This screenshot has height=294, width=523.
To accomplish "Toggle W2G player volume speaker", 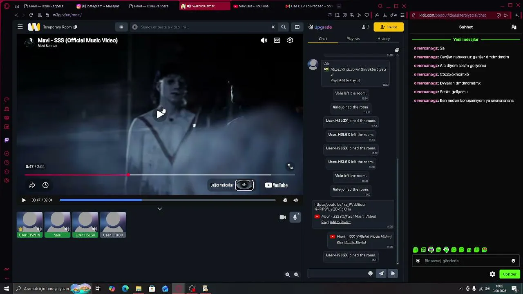I will (x=296, y=200).
